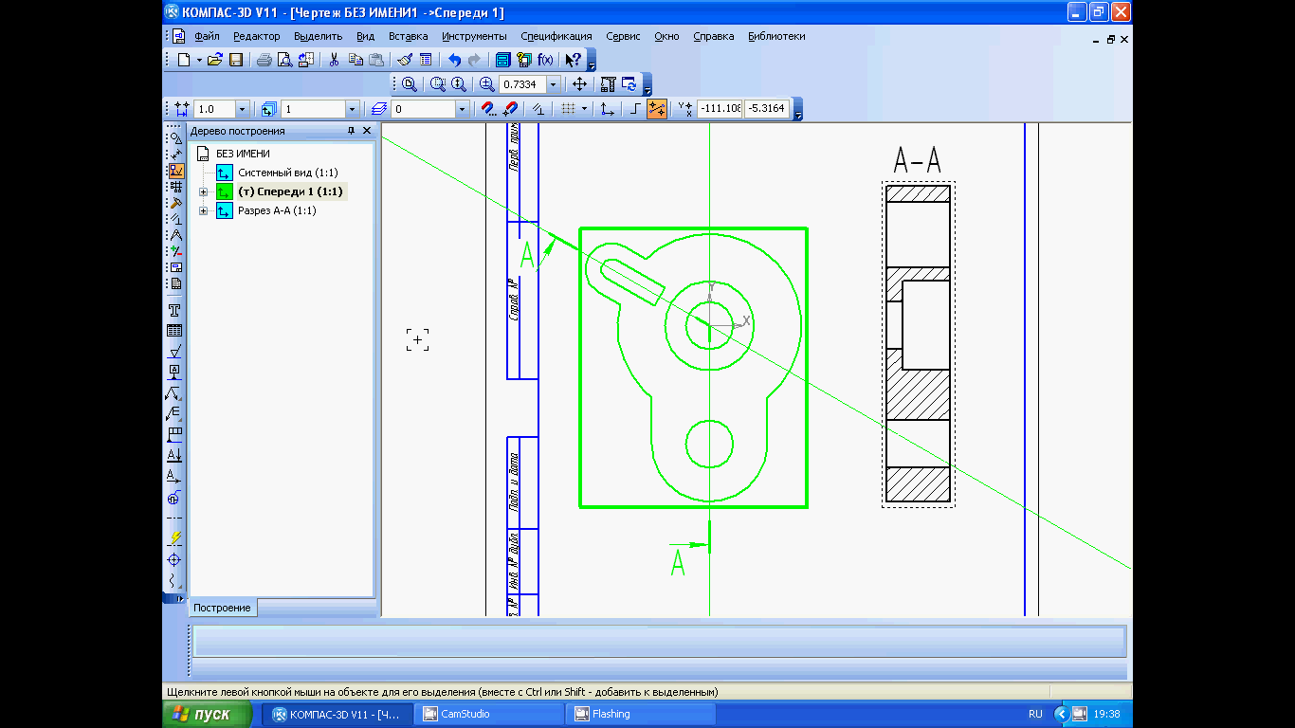This screenshot has width=1295, height=728.
Task: Click the Построение tab
Action: tap(223, 608)
